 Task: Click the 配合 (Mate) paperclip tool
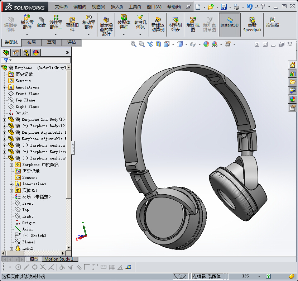coord(42,22)
